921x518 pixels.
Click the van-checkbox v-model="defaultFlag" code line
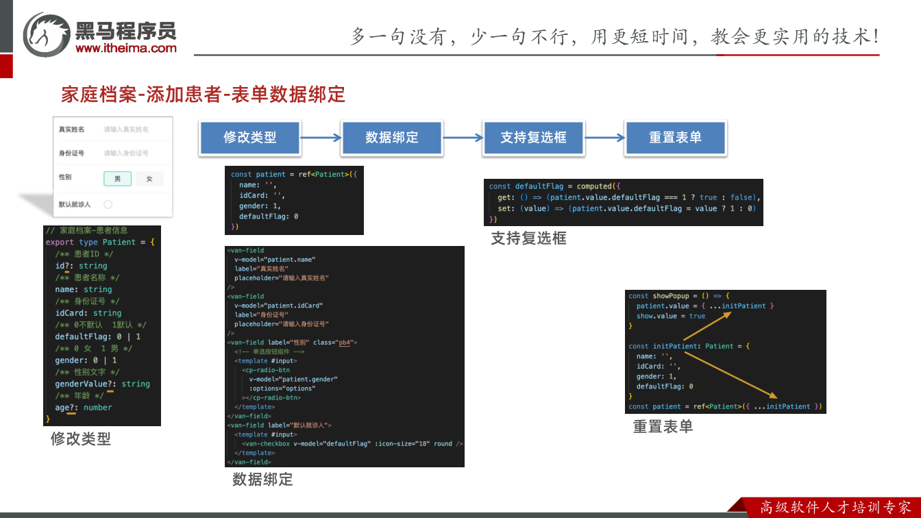tap(352, 444)
